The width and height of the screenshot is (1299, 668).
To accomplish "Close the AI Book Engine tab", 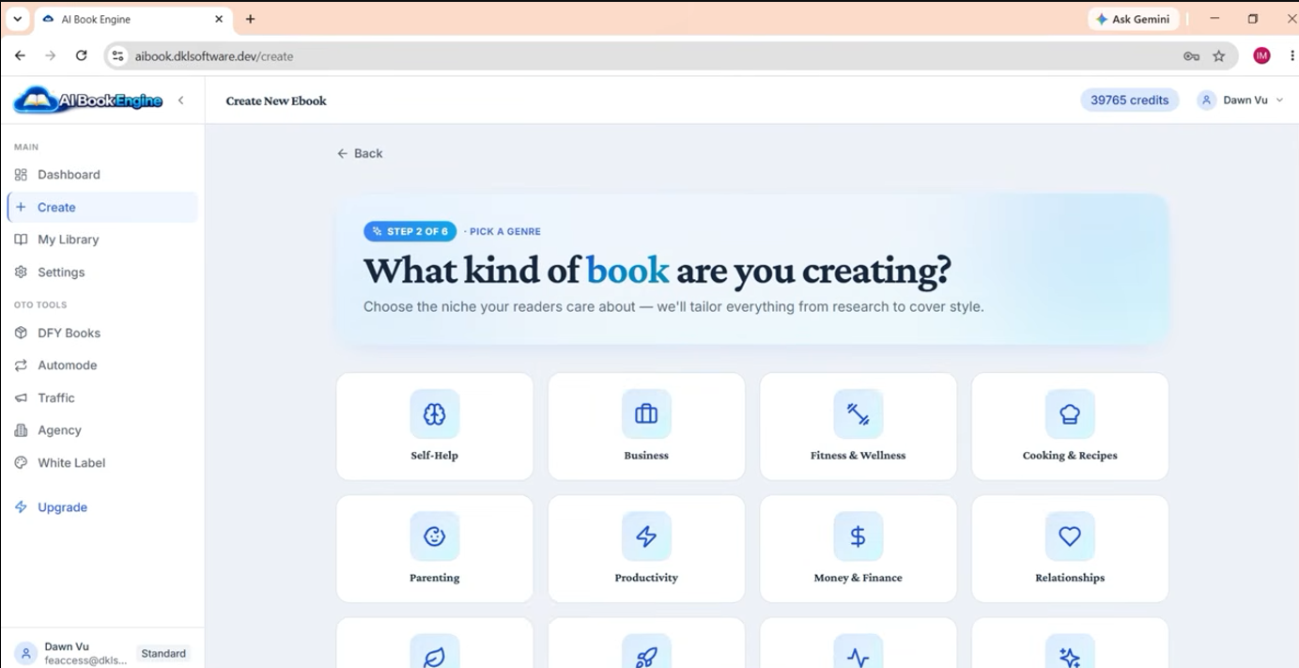I will click(x=219, y=19).
